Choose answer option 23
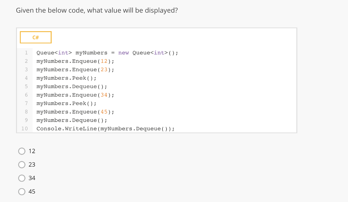The image size is (348, 202). 22,164
